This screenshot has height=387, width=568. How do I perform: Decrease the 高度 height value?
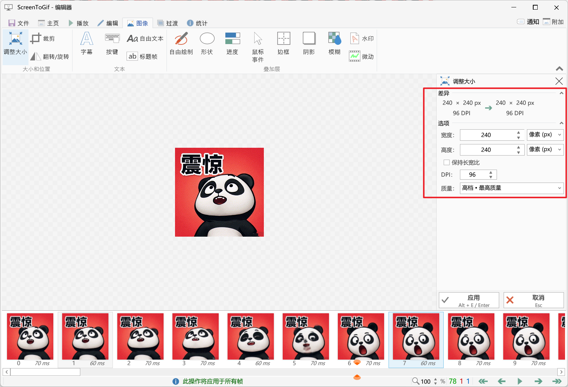518,152
